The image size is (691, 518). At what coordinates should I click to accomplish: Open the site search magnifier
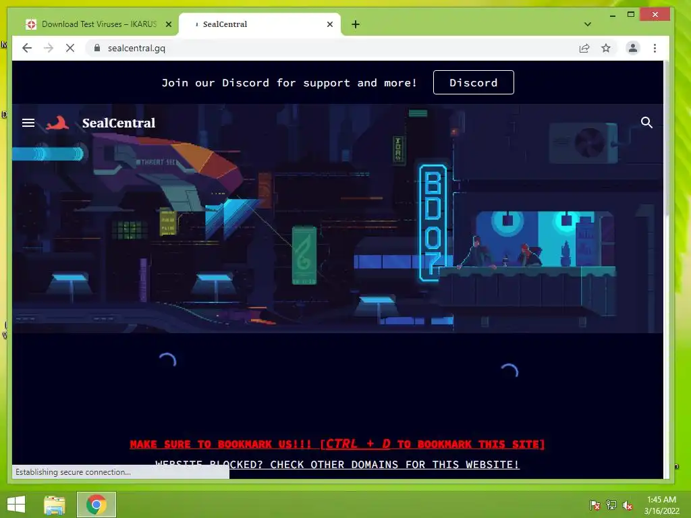pyautogui.click(x=646, y=123)
